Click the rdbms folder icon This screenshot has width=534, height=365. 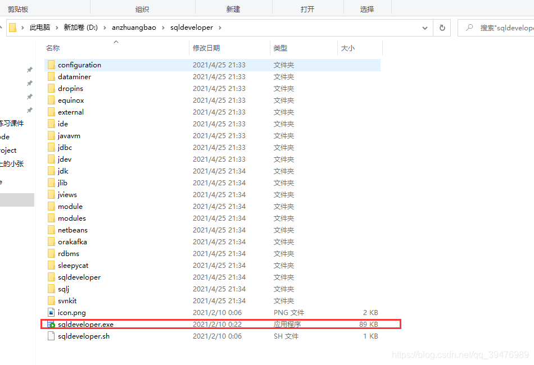click(51, 253)
